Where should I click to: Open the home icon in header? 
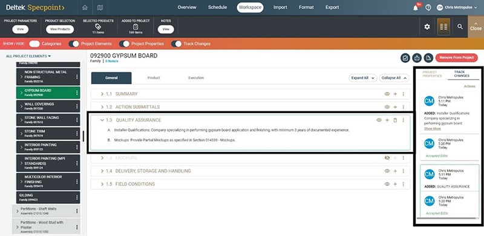click(x=85, y=8)
